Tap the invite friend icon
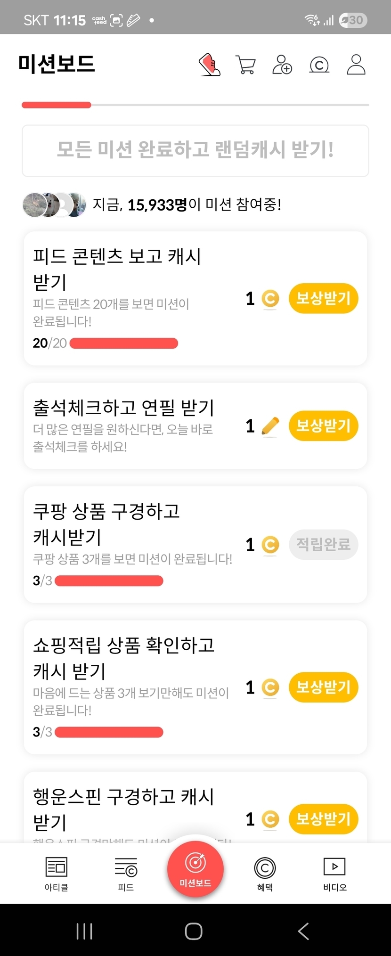 tap(282, 65)
